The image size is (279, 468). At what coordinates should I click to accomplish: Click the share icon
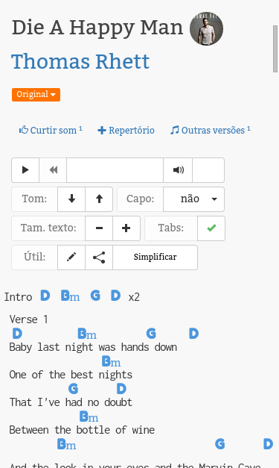point(99,258)
